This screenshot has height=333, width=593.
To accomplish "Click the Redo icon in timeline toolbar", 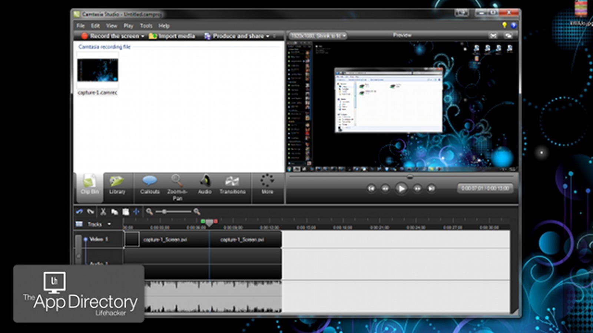I will [x=90, y=212].
